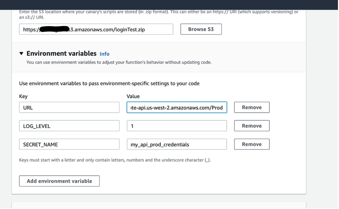
Task: Remove the LOG_LEVEL environment variable
Action: (x=252, y=126)
